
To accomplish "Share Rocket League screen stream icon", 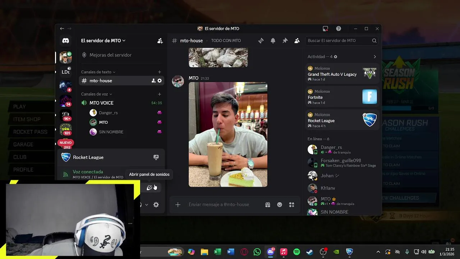I will [156, 157].
